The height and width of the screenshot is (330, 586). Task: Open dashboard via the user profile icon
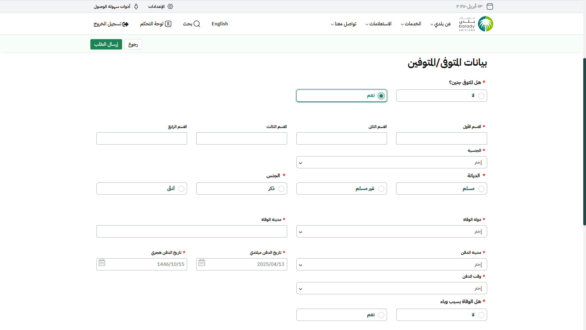[x=168, y=24]
